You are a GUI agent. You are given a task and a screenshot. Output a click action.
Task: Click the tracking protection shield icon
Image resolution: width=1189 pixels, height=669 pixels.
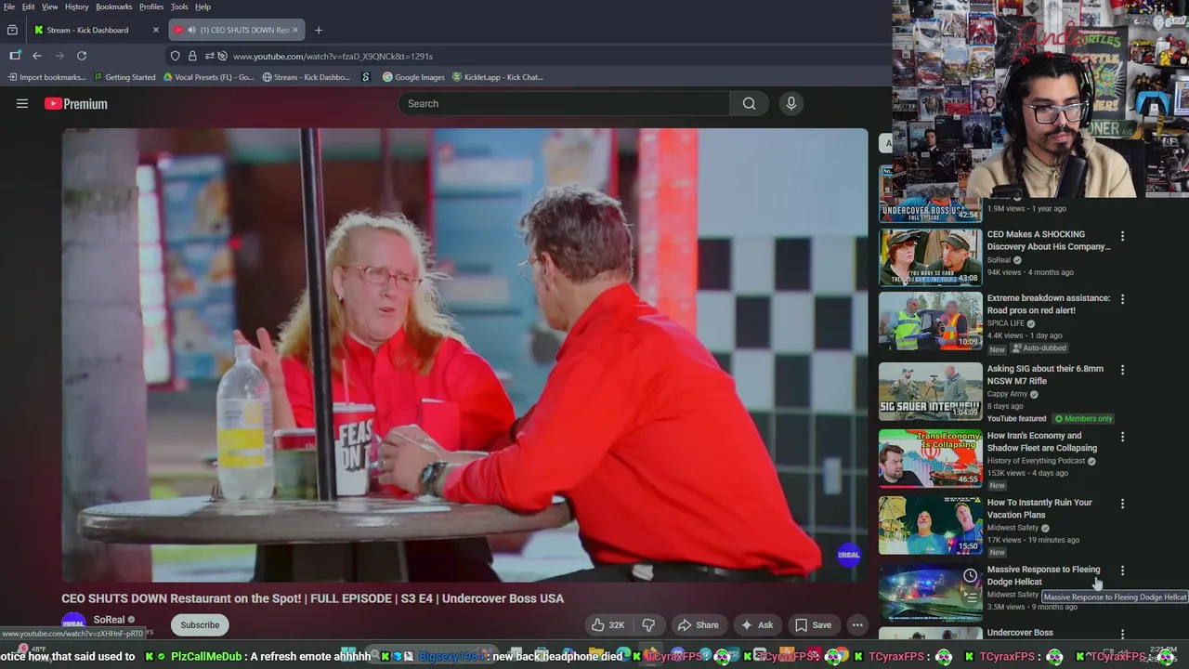click(x=175, y=56)
